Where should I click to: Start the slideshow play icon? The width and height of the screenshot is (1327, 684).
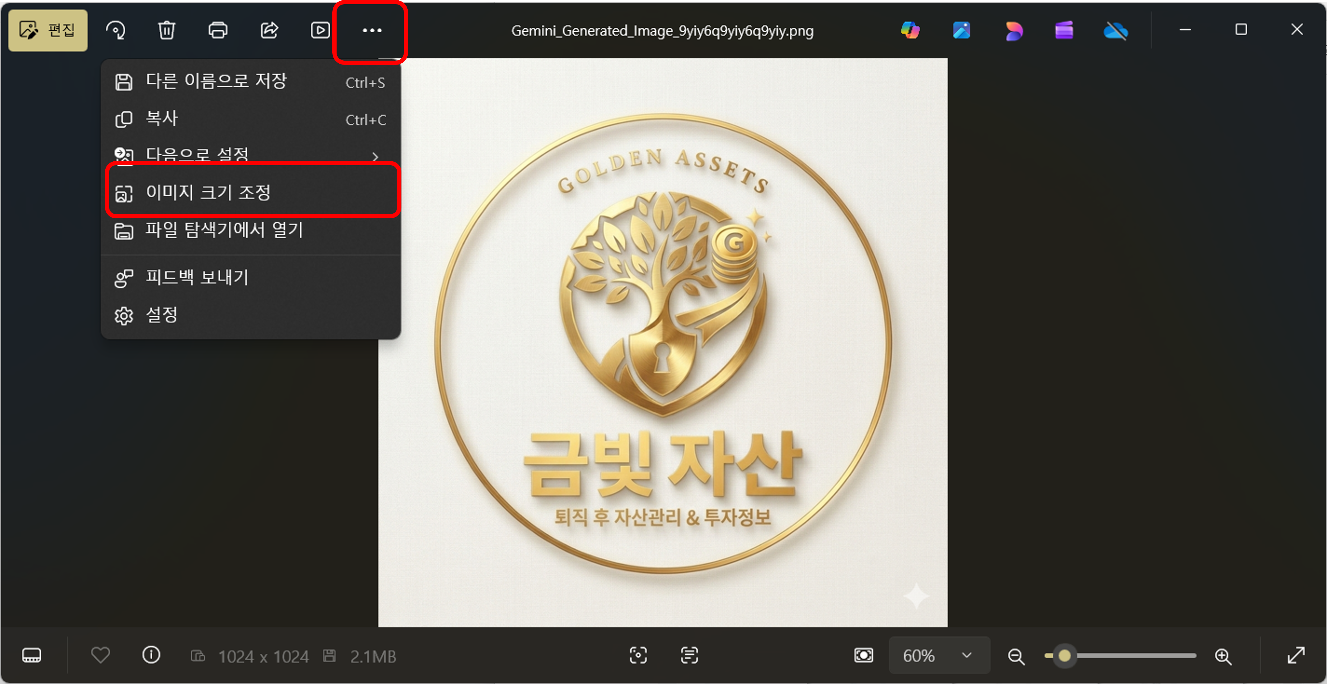(x=320, y=30)
